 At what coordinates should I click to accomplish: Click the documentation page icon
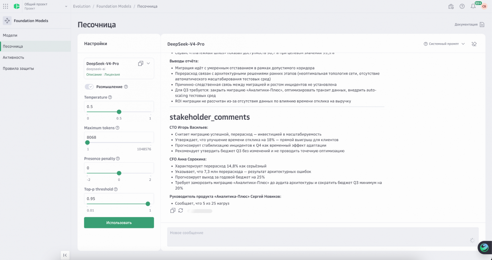pyautogui.click(x=482, y=25)
